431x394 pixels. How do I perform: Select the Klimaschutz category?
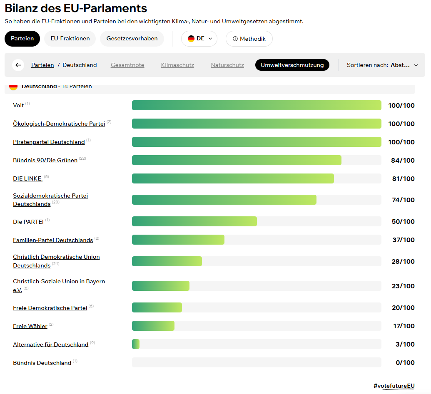(x=177, y=65)
